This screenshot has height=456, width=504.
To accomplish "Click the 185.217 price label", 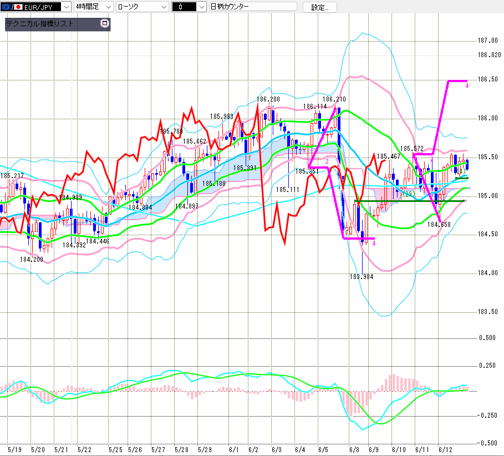I will (12, 176).
